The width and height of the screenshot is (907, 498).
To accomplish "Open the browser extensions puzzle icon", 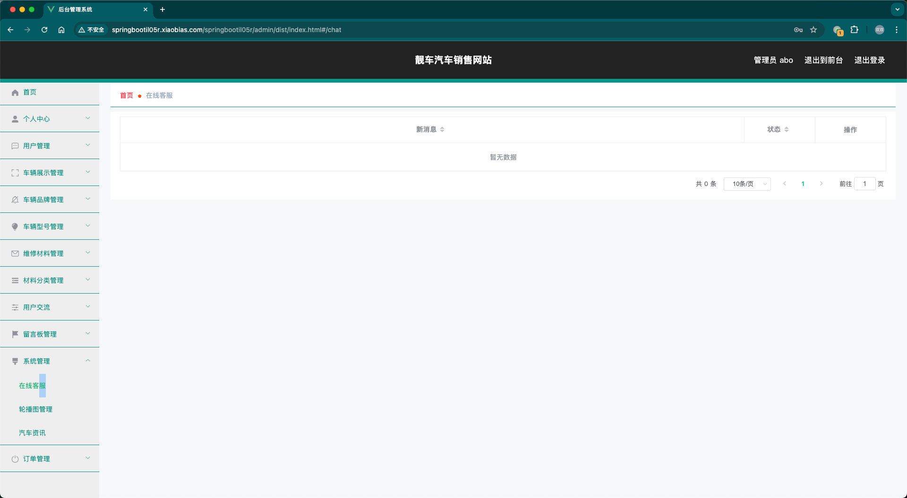I will click(x=854, y=30).
